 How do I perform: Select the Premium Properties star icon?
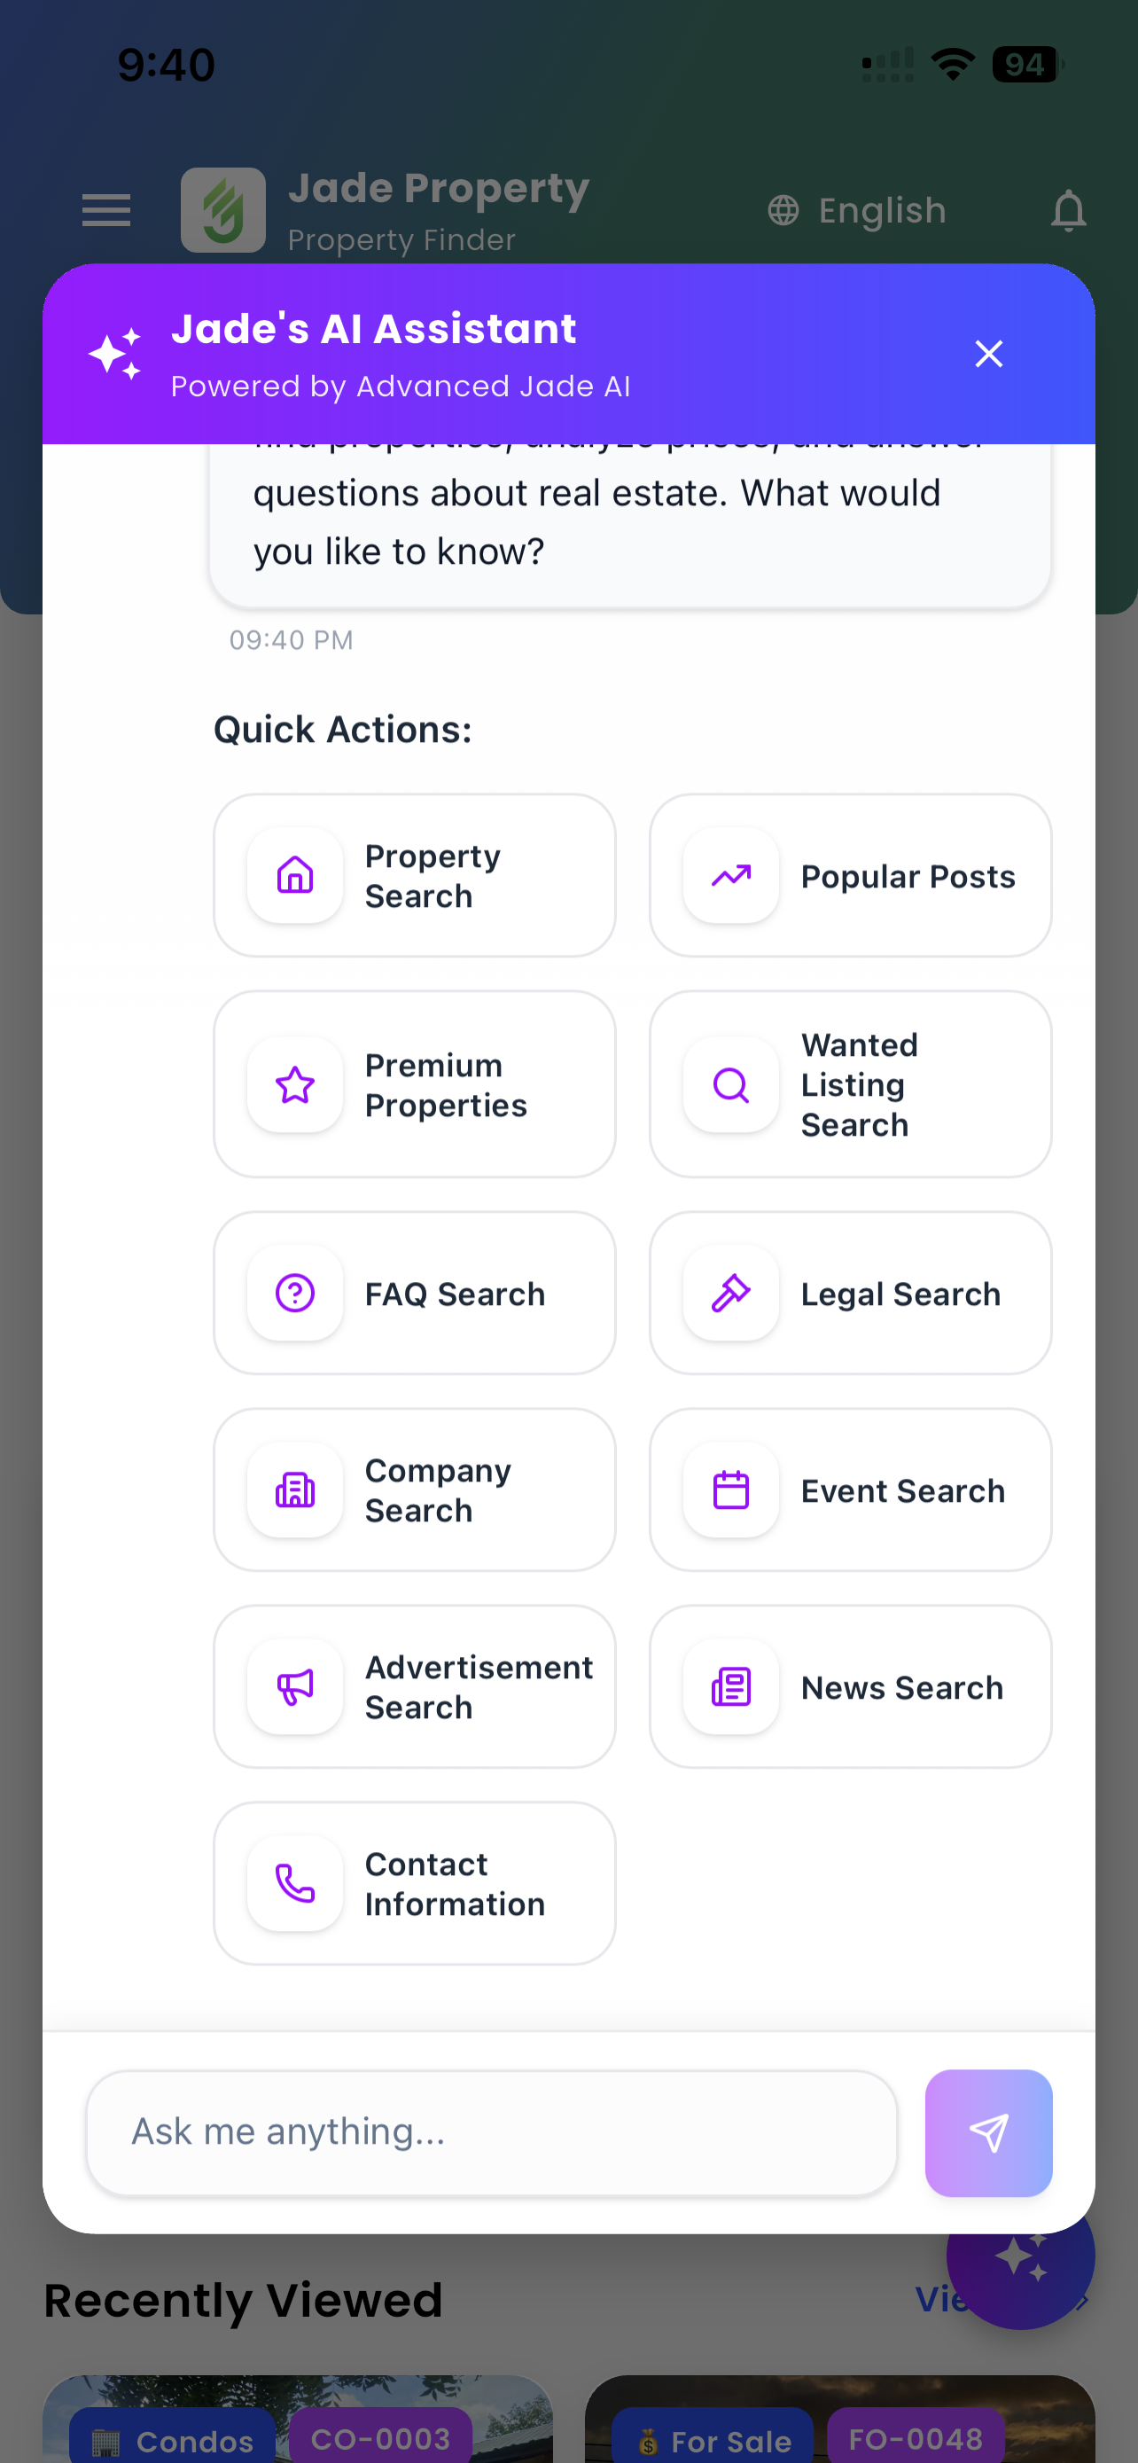[294, 1084]
